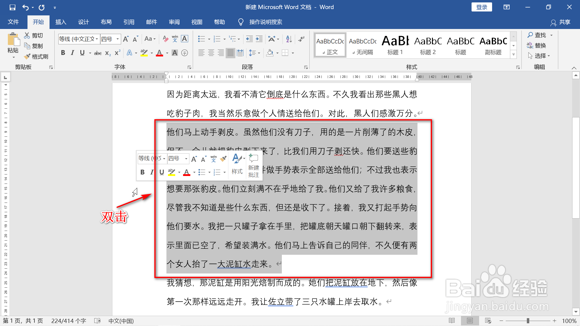The width and height of the screenshot is (580, 326).
Task: Apply strikethrough formatting from the ribbon
Action: pos(98,53)
